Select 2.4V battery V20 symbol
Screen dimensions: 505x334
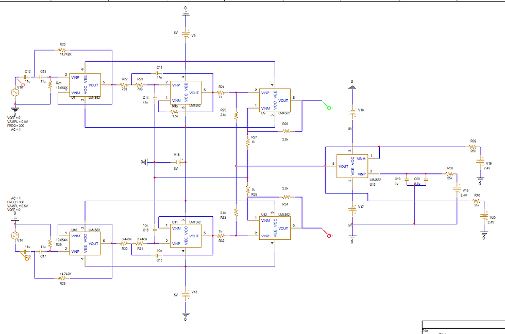point(484,216)
